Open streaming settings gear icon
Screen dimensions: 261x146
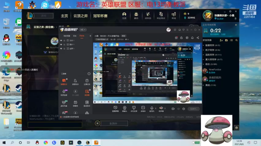click(x=184, y=109)
